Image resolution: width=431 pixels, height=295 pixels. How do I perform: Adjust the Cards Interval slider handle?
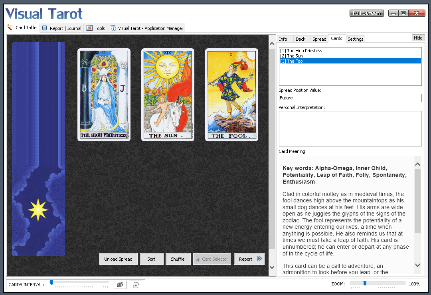coord(51,283)
